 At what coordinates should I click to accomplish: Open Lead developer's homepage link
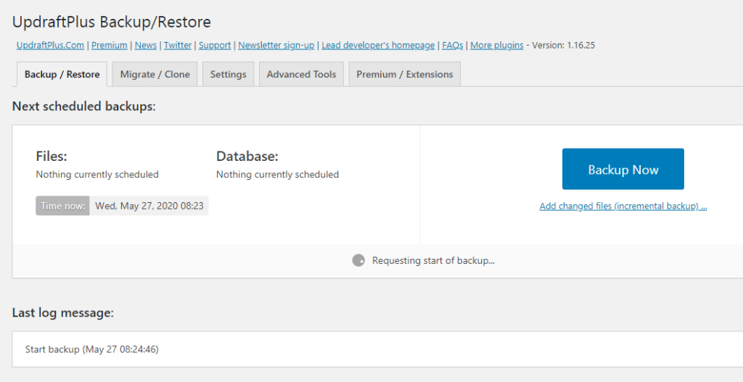click(x=378, y=46)
